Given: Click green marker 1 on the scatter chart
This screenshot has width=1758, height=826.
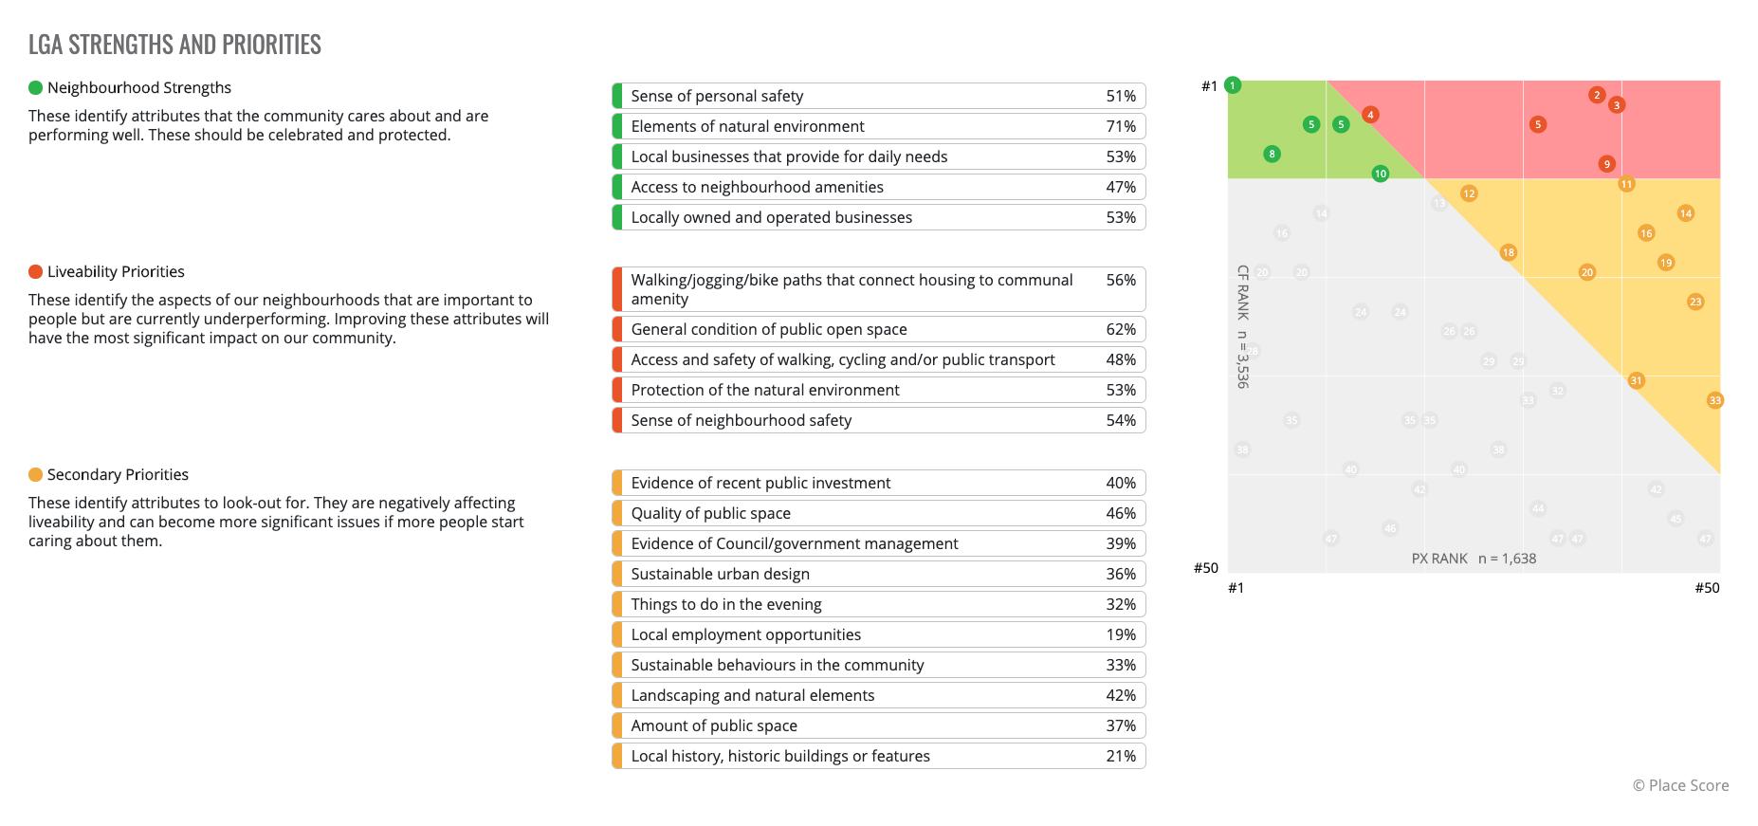Looking at the screenshot, I should pyautogui.click(x=1232, y=85).
